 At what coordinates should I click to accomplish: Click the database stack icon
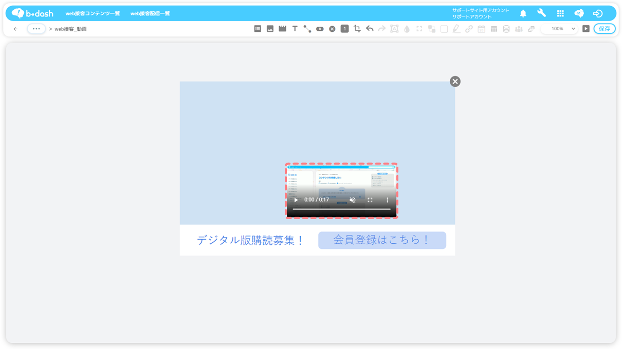tap(506, 29)
